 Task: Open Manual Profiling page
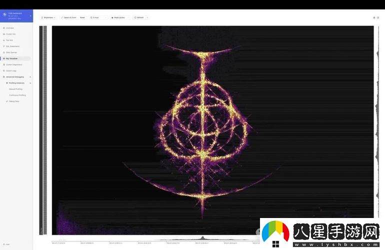tap(15, 89)
